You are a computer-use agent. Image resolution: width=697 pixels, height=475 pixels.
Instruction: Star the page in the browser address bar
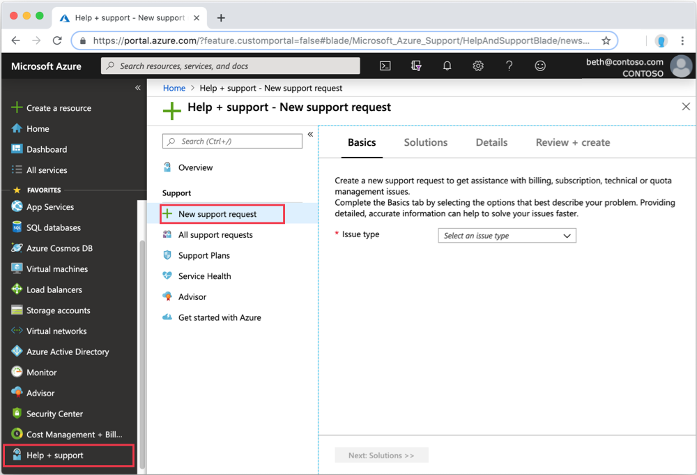click(606, 40)
